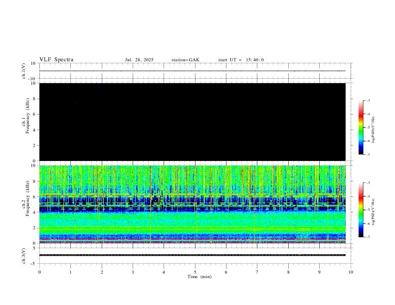The image size is (395, 305).
Task: Click the 9 minute tick label
Action: [319, 272]
